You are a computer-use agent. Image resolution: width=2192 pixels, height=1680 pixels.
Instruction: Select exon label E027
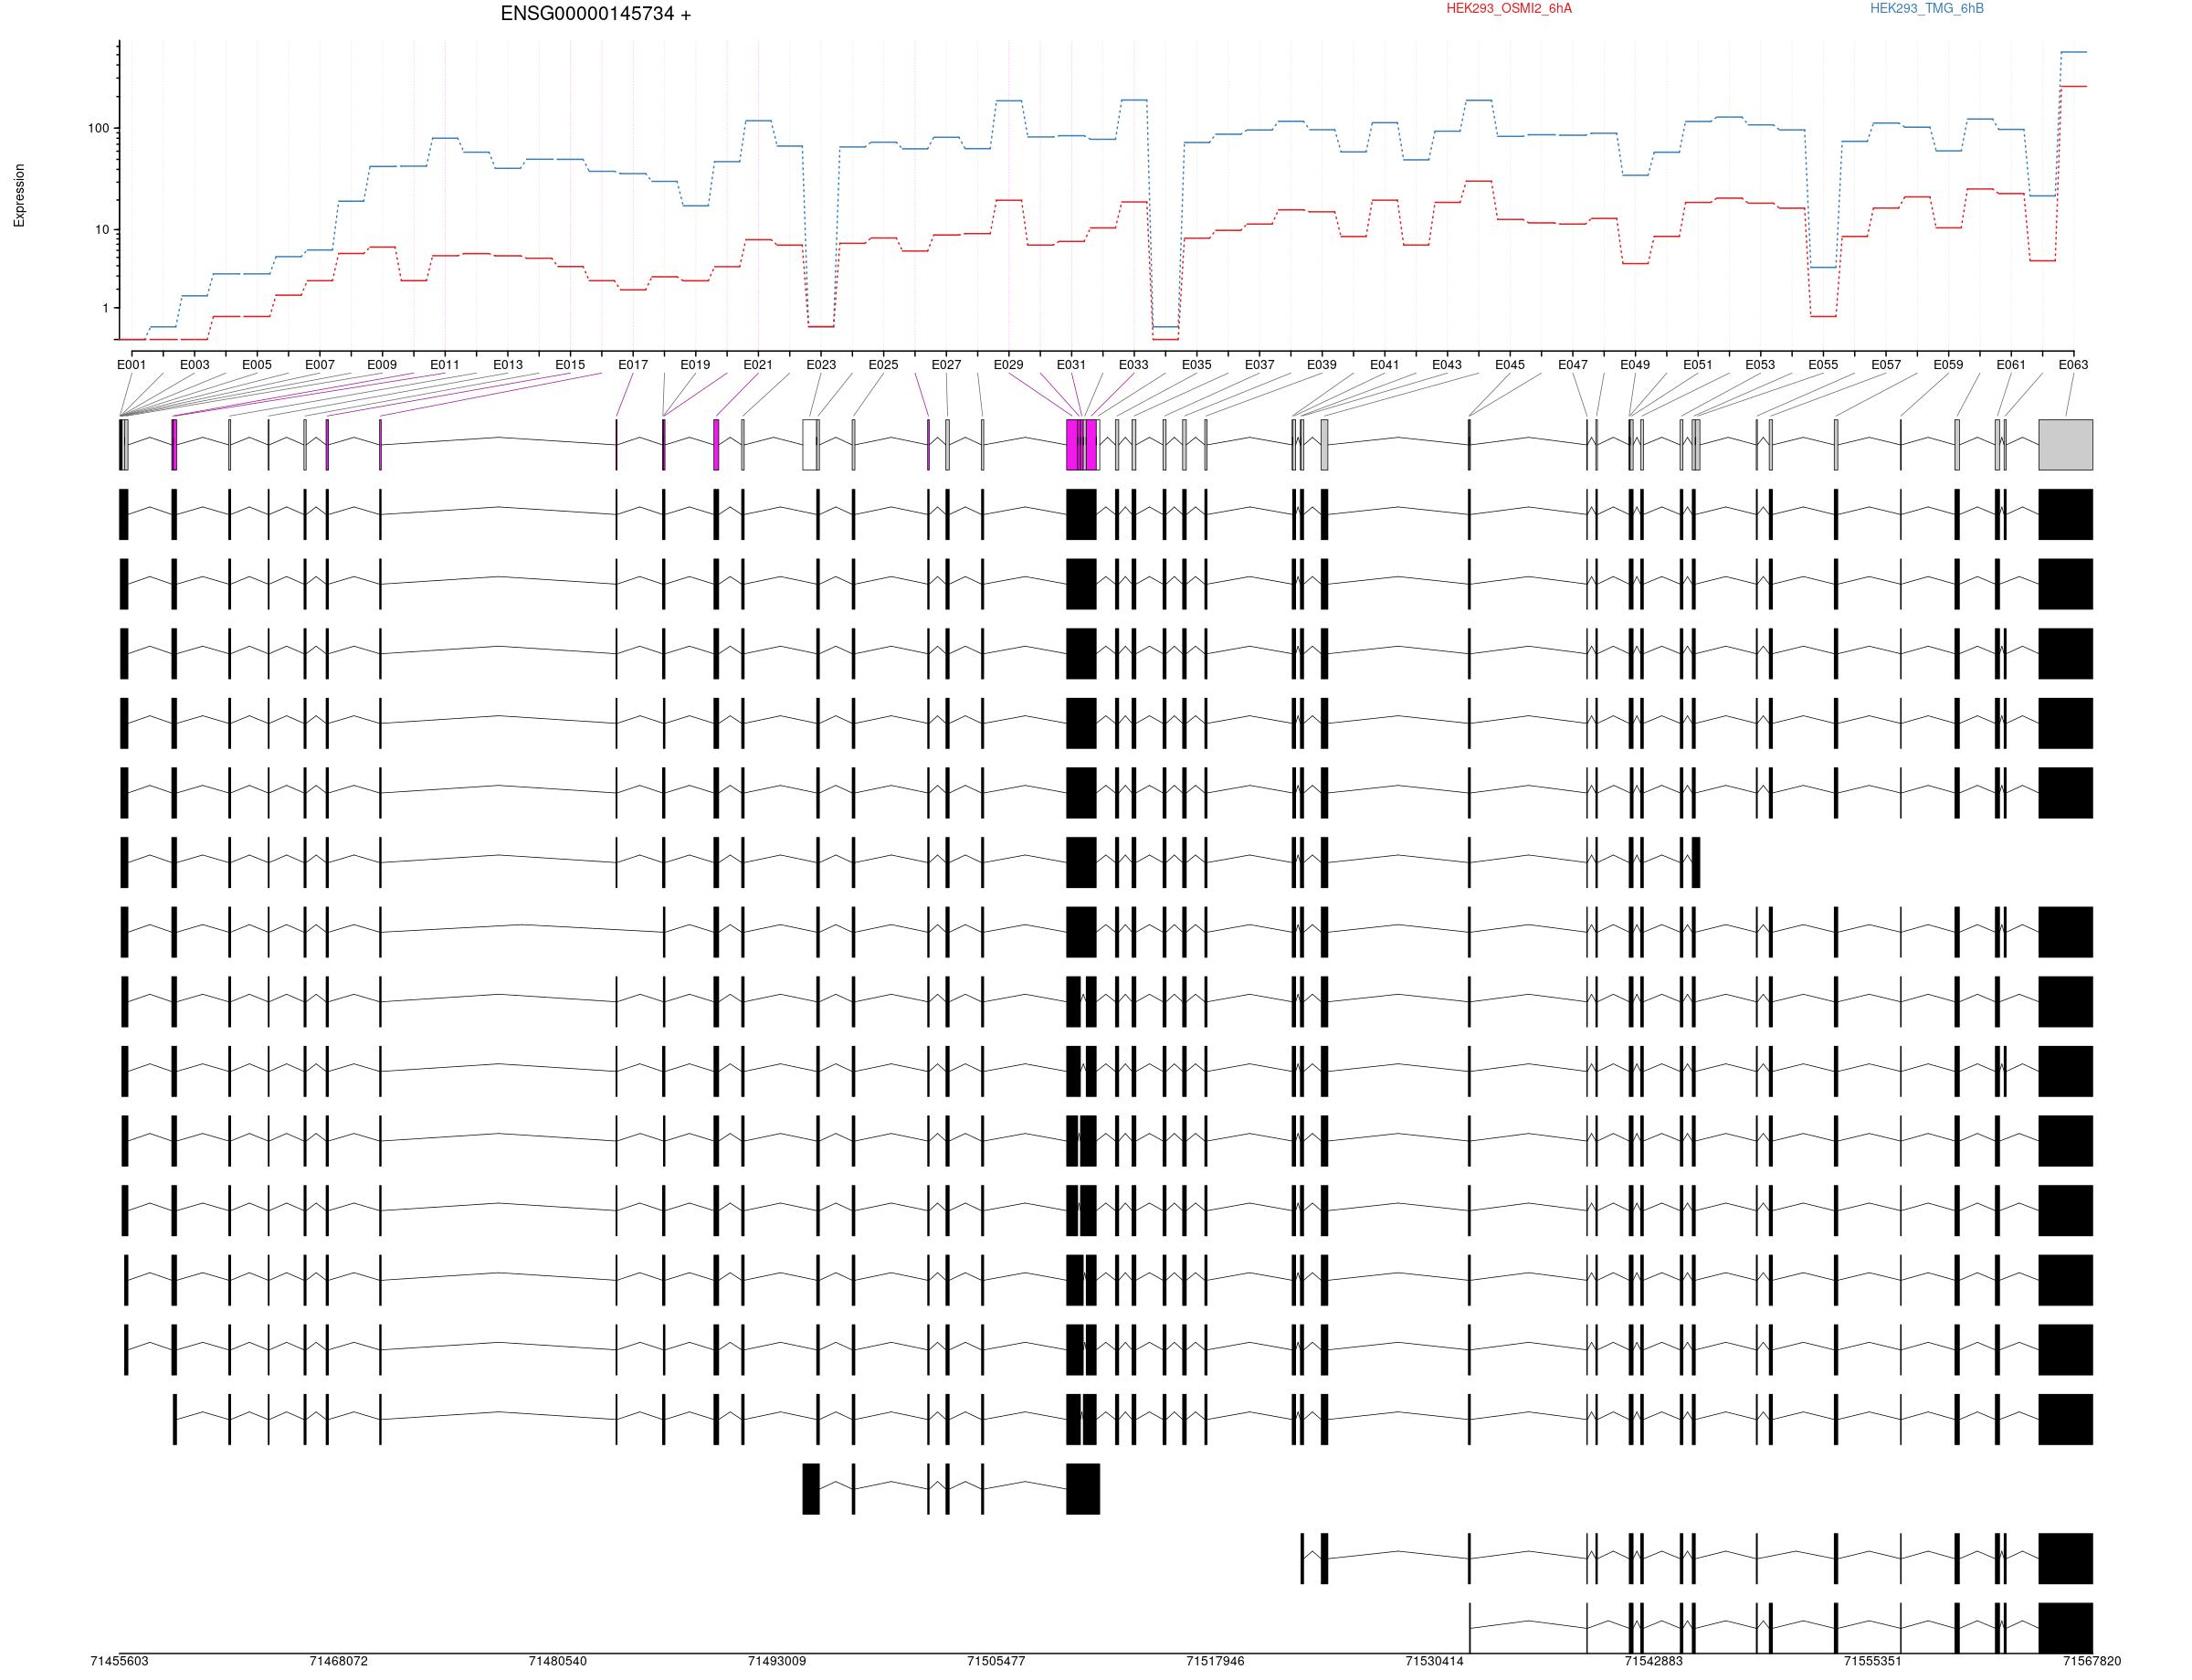pyautogui.click(x=946, y=365)
